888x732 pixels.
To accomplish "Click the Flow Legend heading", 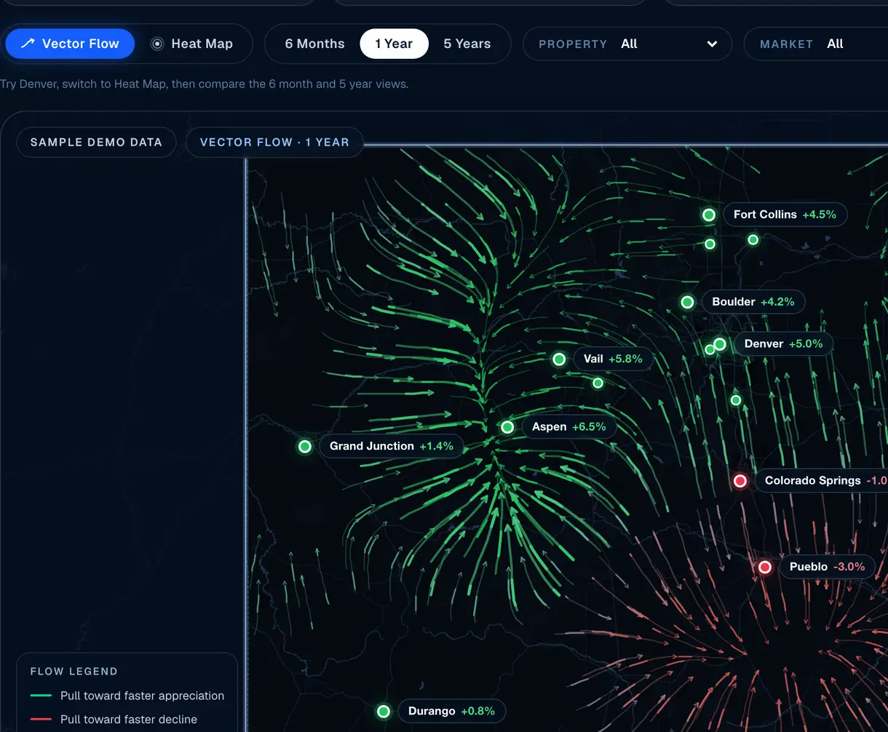I will click(x=74, y=672).
